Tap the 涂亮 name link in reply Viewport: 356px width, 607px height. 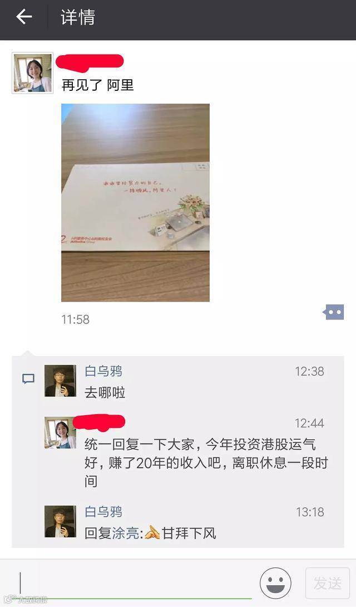point(126,533)
